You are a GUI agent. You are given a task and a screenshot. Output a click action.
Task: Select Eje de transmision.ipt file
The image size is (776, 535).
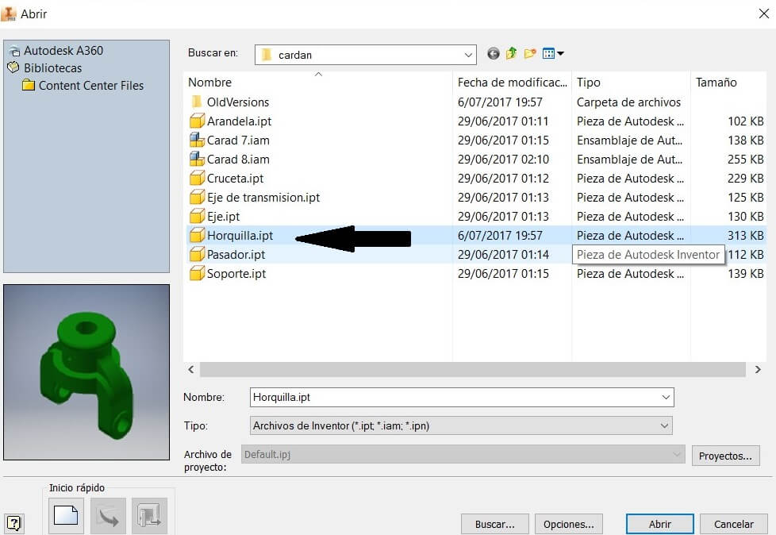(255, 198)
